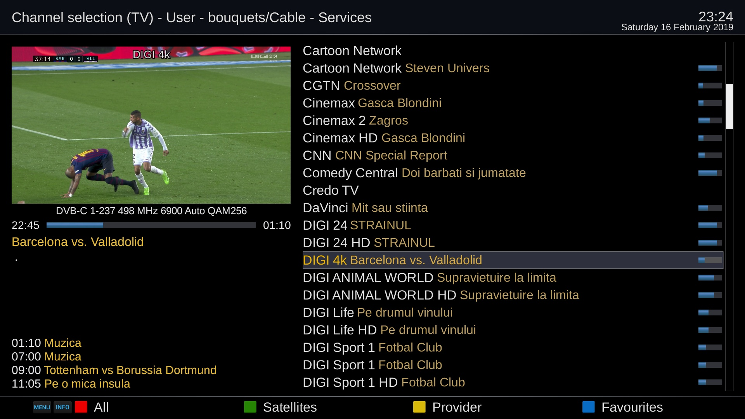Click progress bar next to CNN entry

[x=710, y=156]
